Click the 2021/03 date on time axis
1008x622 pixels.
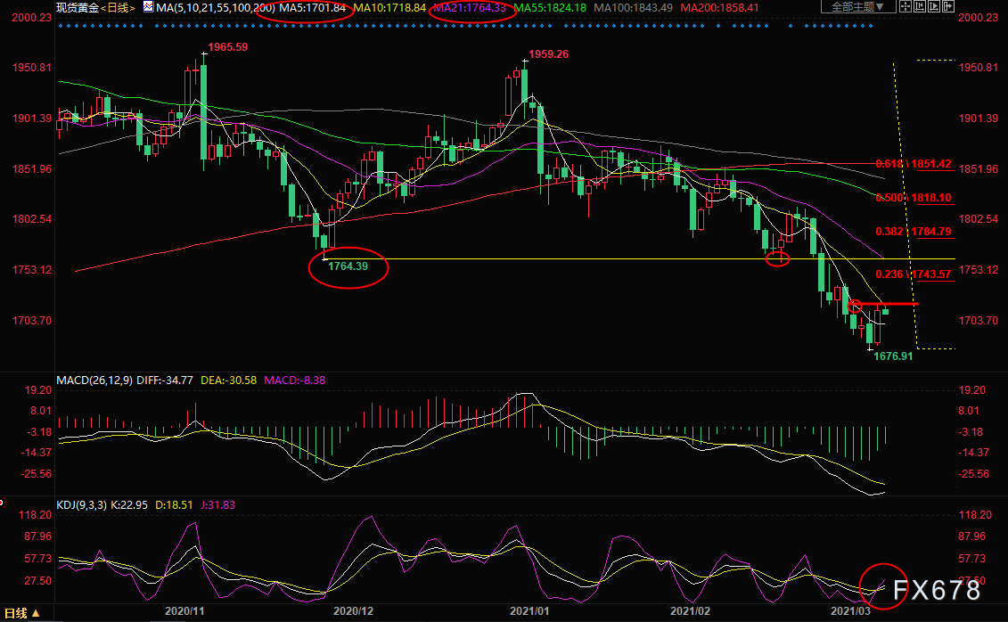[x=850, y=611]
